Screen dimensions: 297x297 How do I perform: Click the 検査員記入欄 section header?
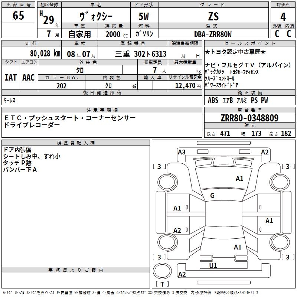pos(76,143)
